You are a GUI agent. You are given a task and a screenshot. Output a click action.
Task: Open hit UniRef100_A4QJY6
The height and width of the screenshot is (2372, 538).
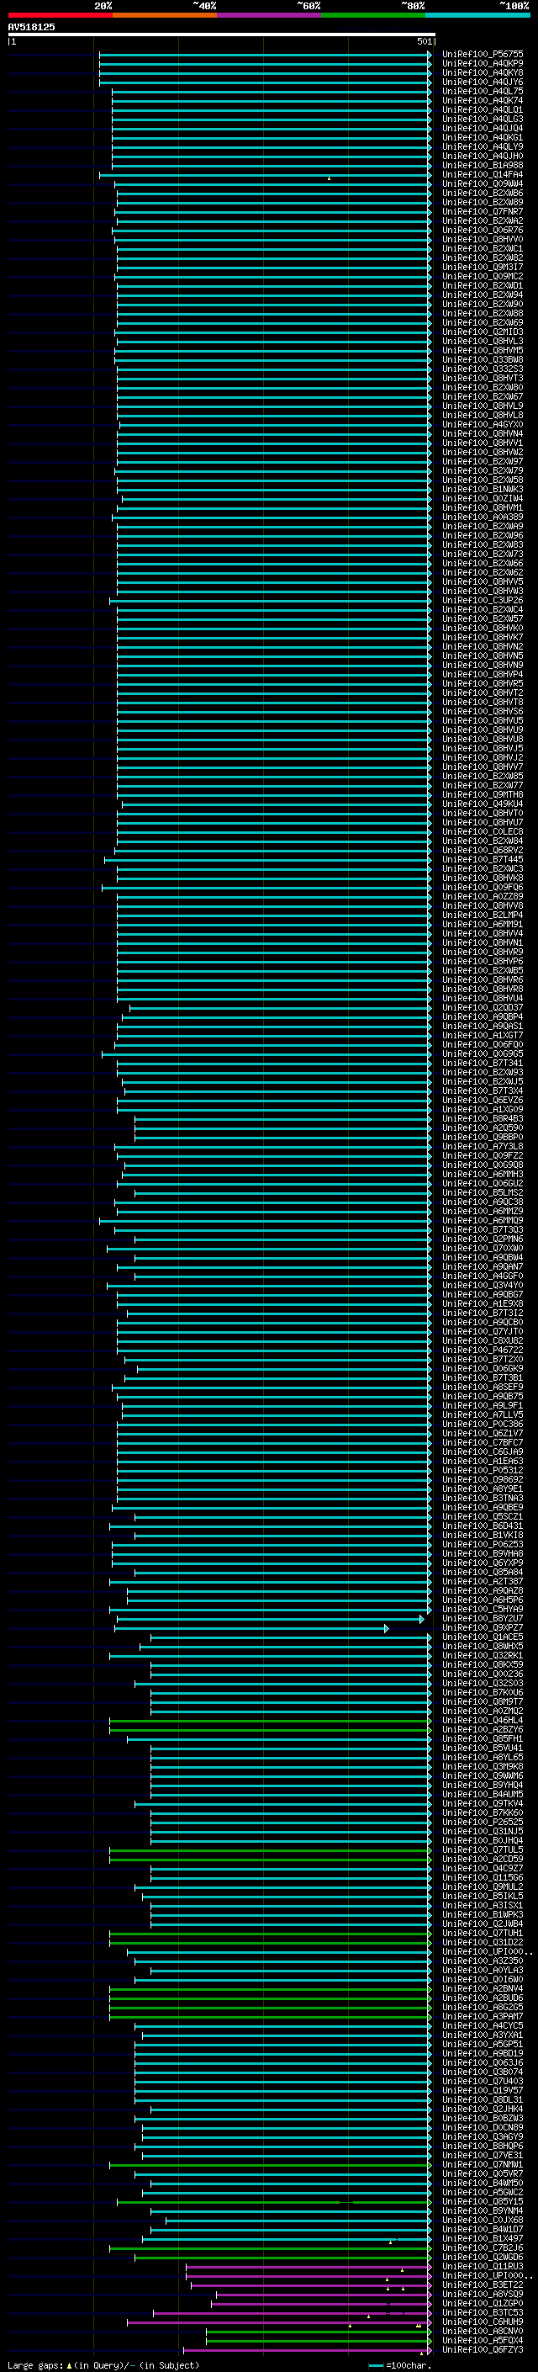coord(483,82)
